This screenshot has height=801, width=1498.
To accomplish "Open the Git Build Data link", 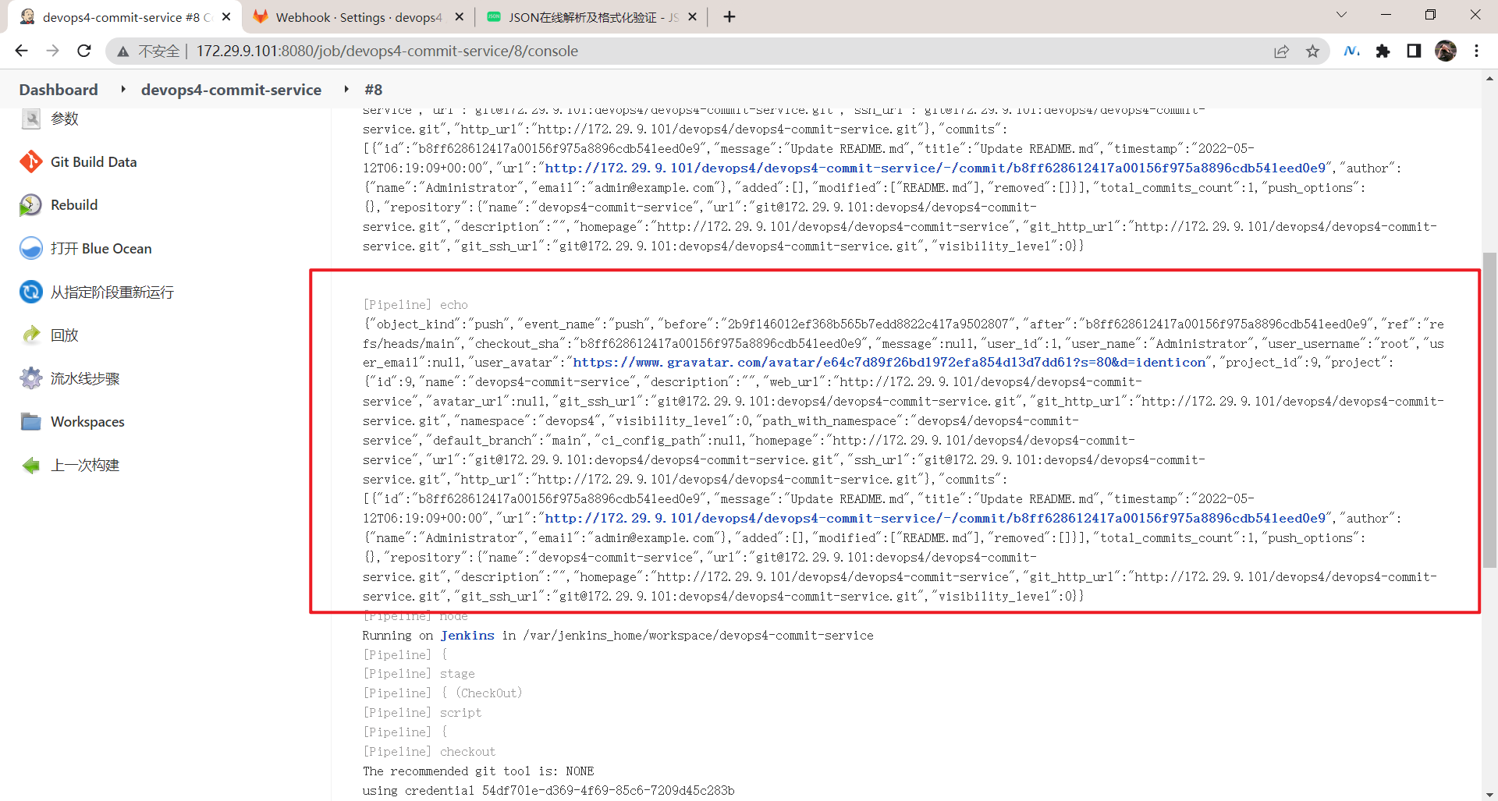I will [94, 161].
